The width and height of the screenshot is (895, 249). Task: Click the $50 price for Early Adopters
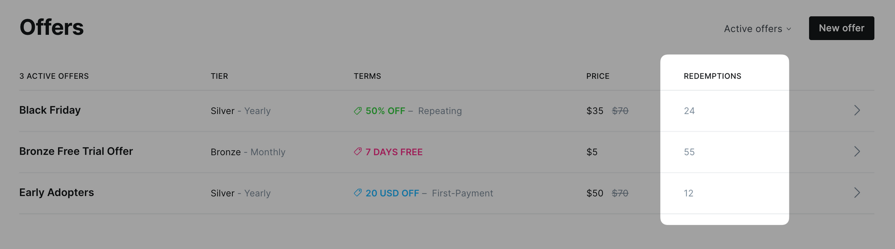tap(595, 193)
